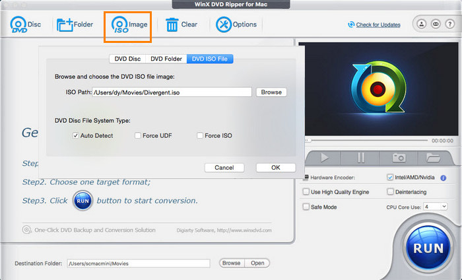
Task: Open the help question mark icon
Action: tap(449, 24)
